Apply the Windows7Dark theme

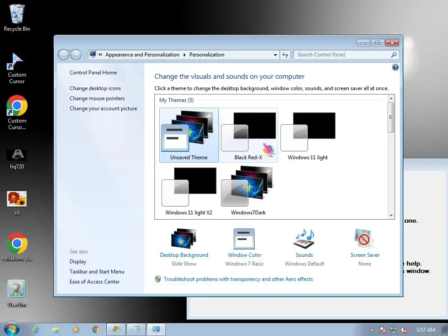click(x=248, y=190)
